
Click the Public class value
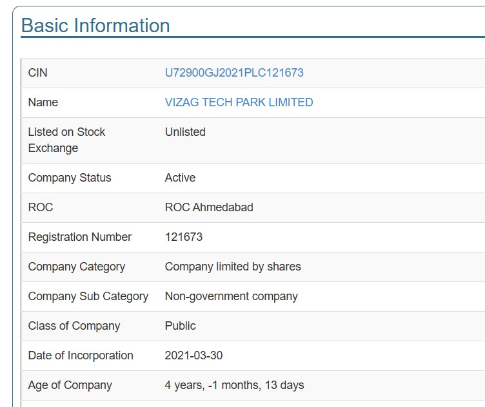(181, 326)
